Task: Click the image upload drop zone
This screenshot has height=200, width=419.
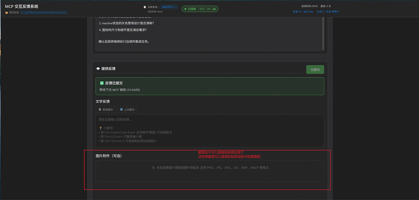Action: click(x=210, y=171)
